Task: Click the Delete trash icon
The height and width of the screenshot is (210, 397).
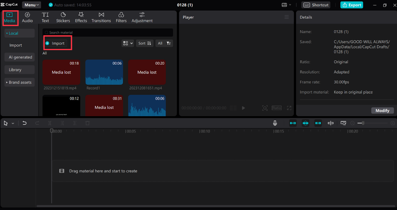Action: 87,123
